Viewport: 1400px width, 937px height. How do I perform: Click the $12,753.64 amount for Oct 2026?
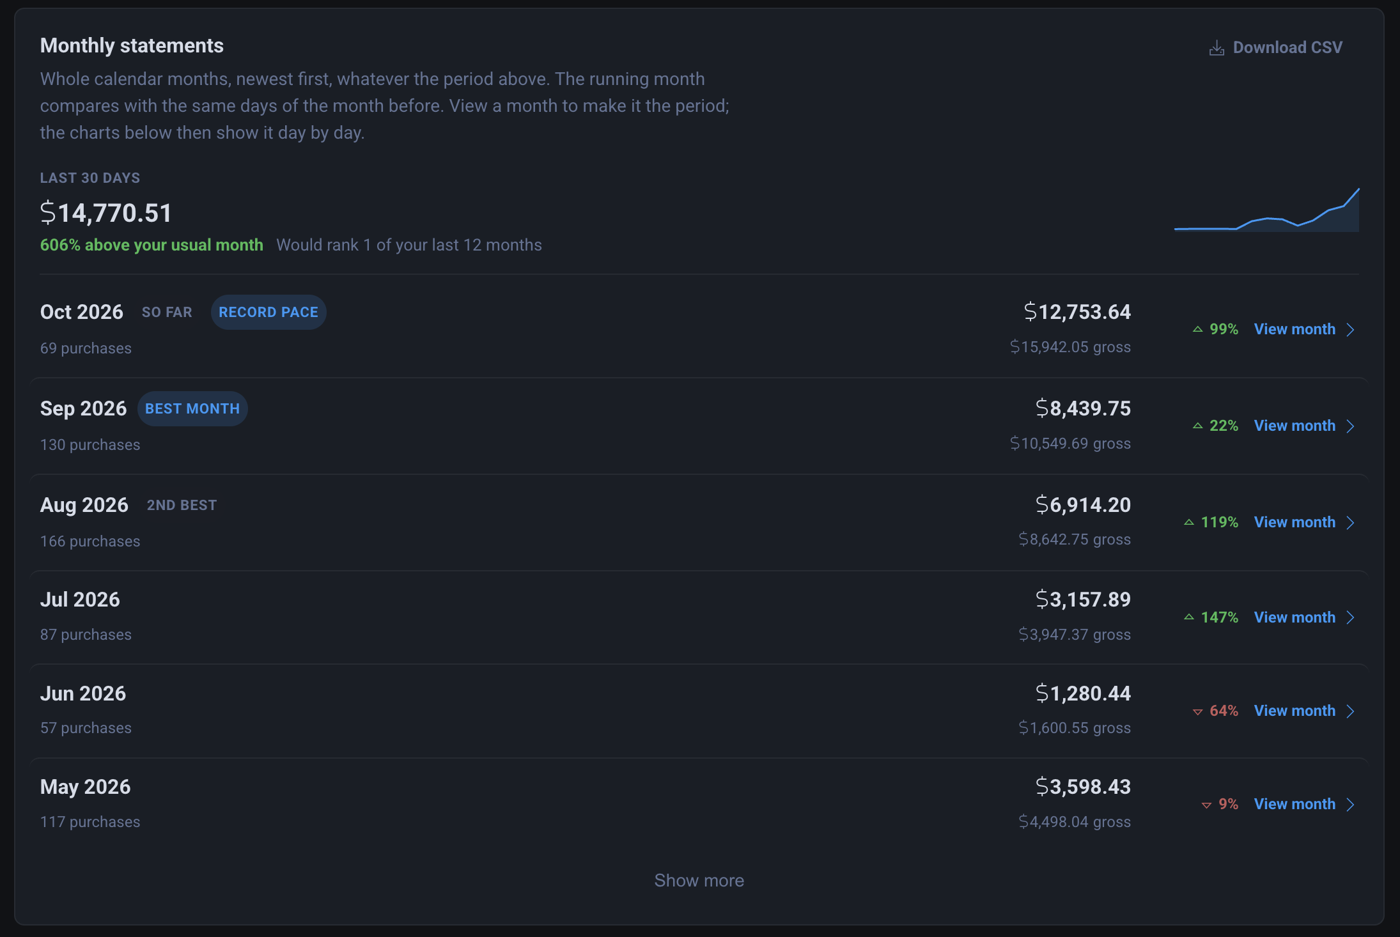[1077, 312]
